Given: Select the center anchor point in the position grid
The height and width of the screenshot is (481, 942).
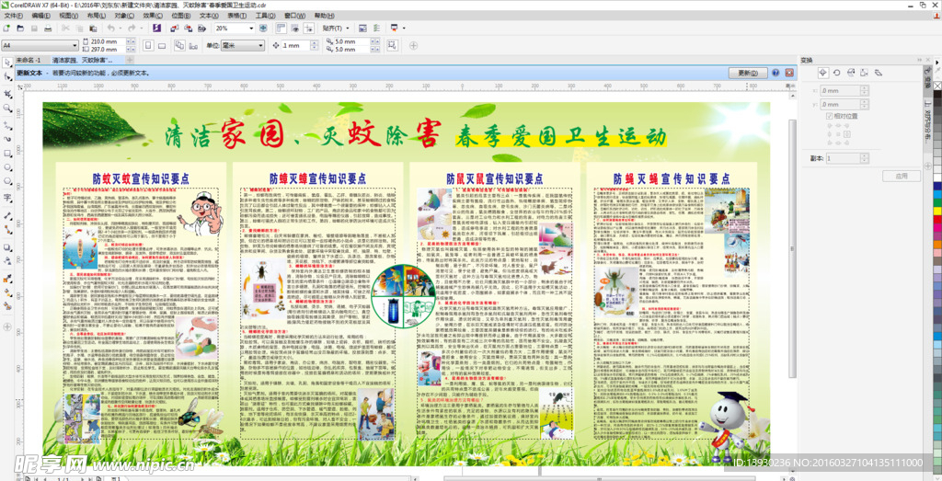Looking at the screenshot, I should (x=836, y=135).
